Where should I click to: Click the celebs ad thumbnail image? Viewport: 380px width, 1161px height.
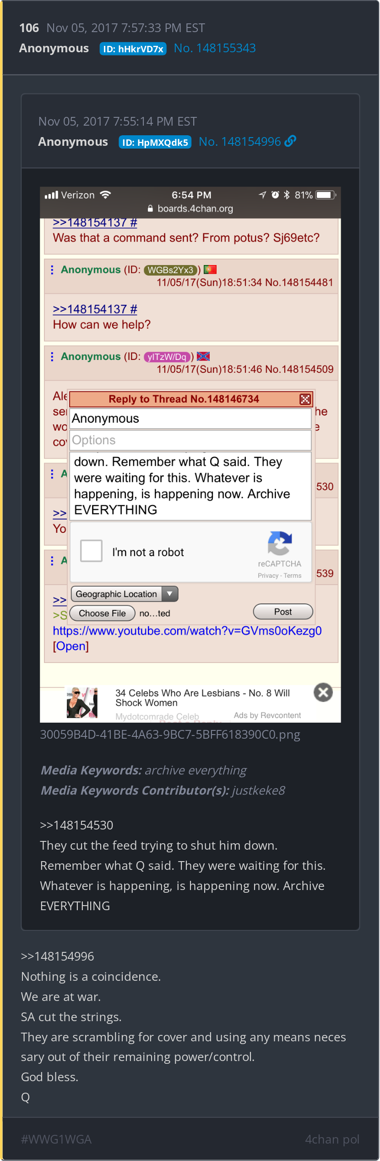pos(82,703)
